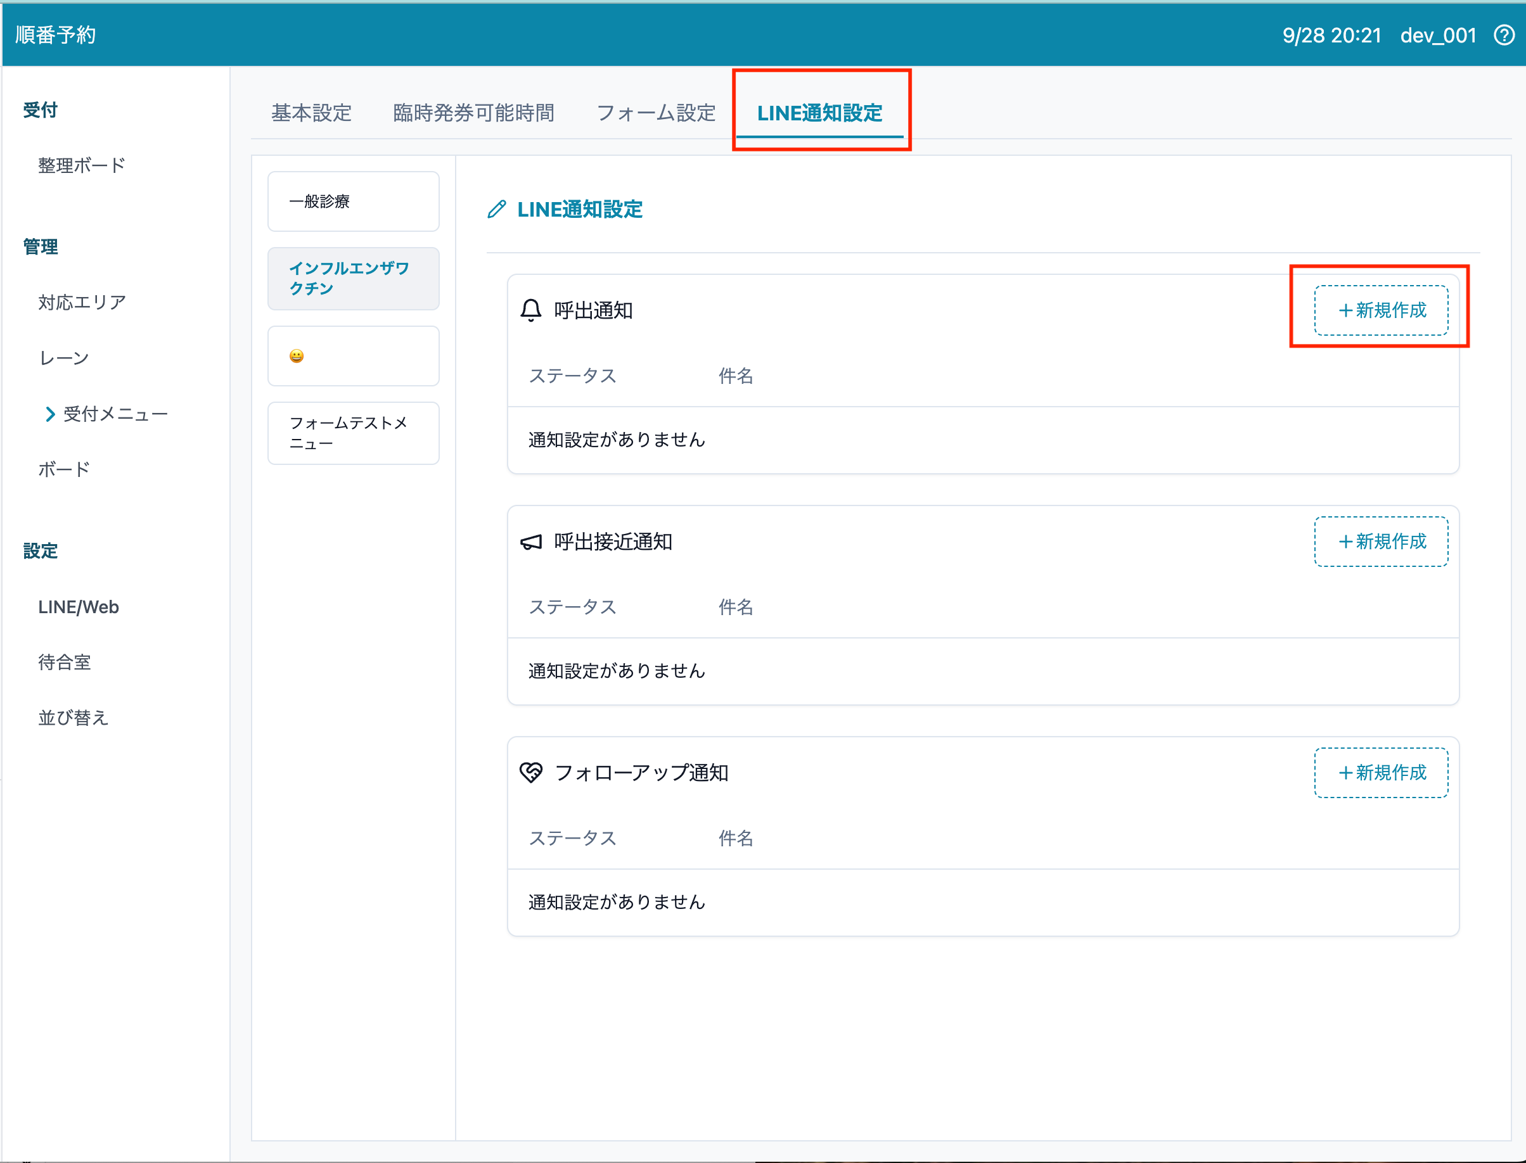Select the LINE通知設定 tab
This screenshot has width=1526, height=1163.
coord(820,112)
